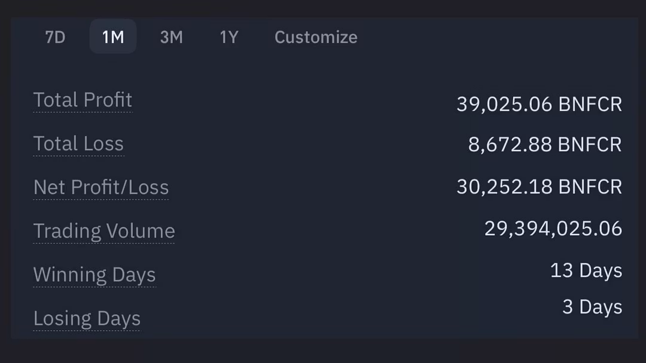
Task: Open the Trading Volume label tooltip
Action: click(x=104, y=231)
